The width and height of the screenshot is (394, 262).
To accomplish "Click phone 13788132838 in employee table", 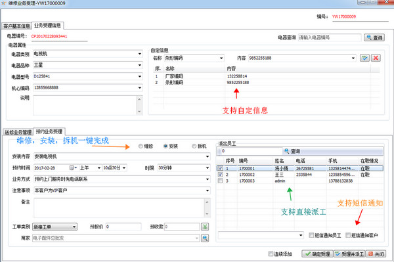I will (x=340, y=181).
